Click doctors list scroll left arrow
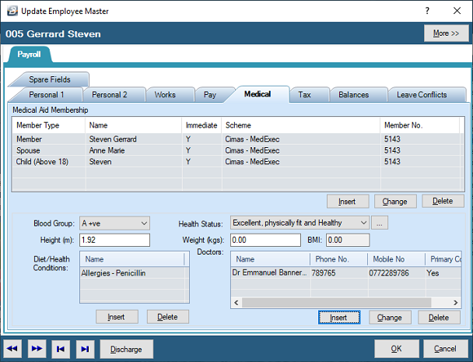Screen dimensions: 473x362 tap(236, 303)
